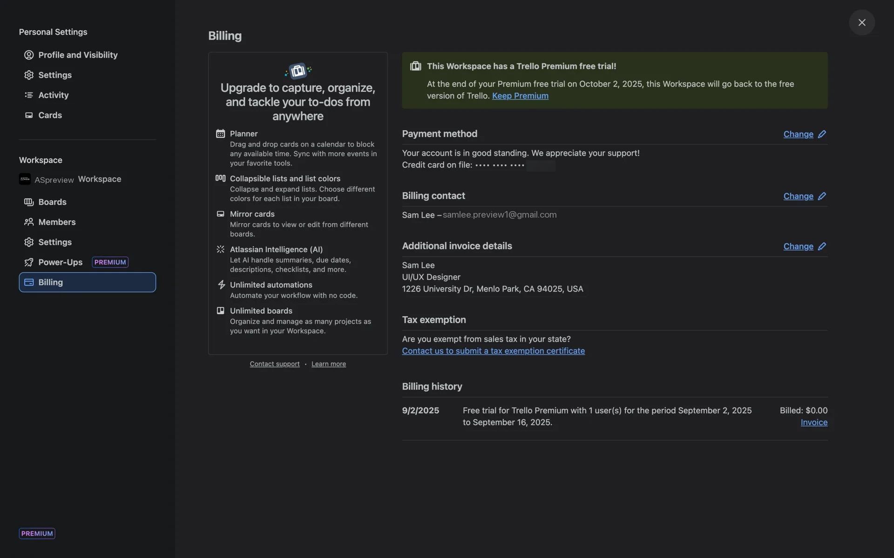The height and width of the screenshot is (558, 894).
Task: Click the free trial banner suitcase icon
Action: (415, 66)
